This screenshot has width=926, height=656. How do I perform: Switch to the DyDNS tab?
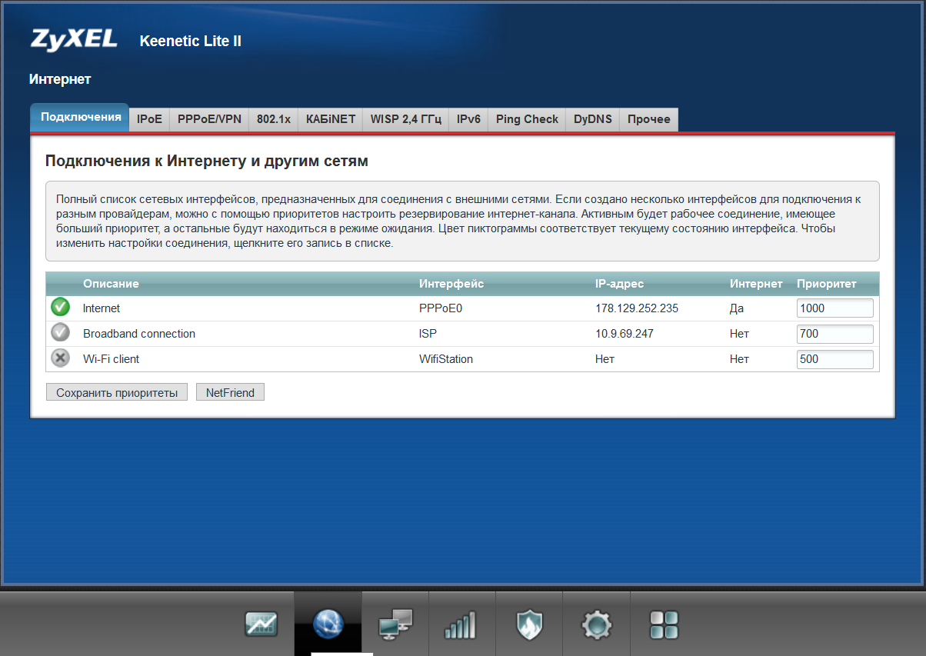pyautogui.click(x=593, y=119)
